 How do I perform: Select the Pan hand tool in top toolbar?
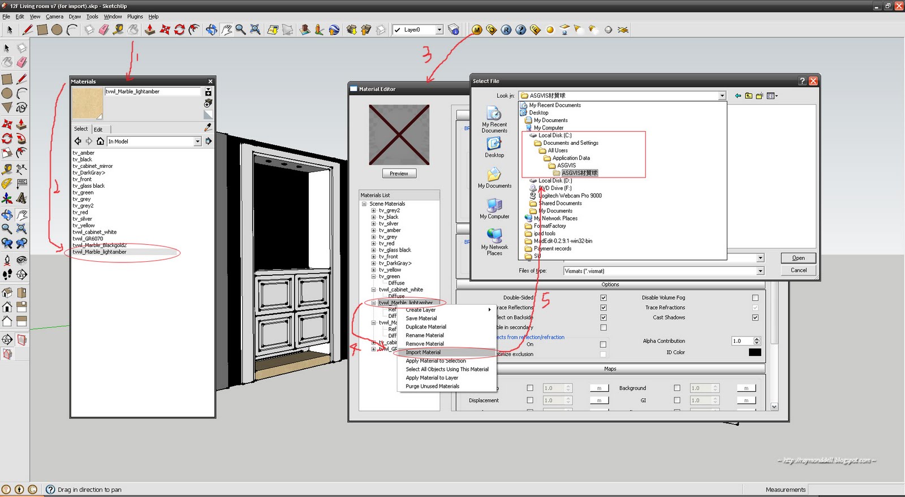click(x=226, y=29)
